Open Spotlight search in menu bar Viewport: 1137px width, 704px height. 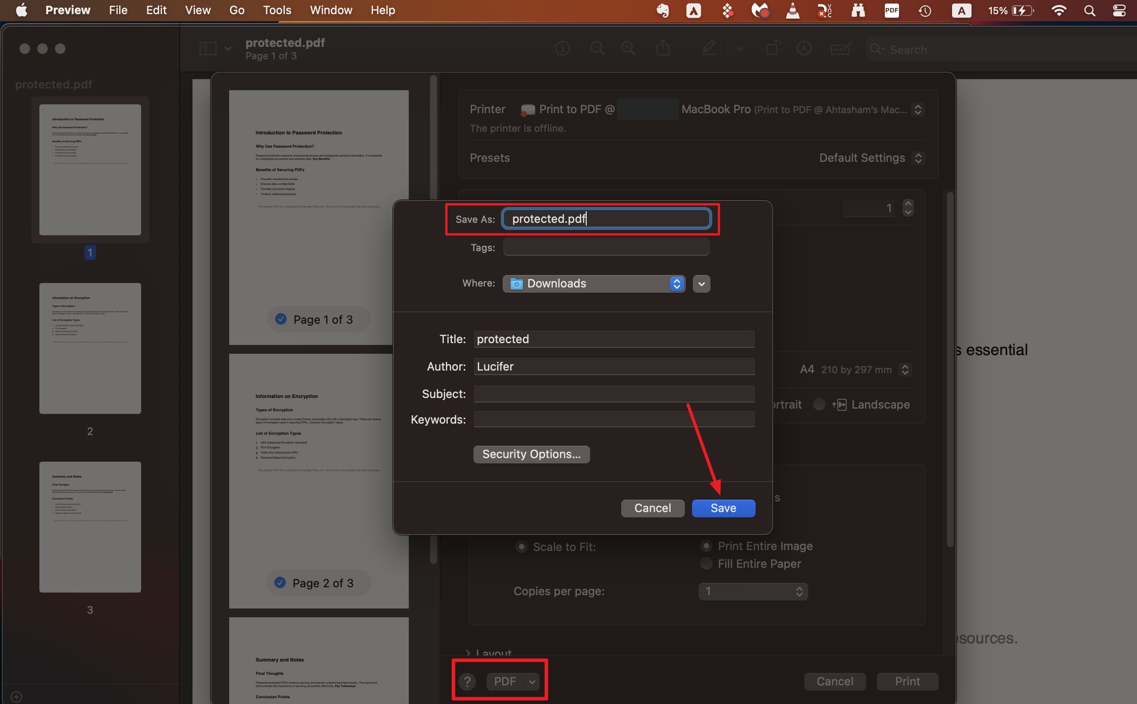tap(1090, 10)
